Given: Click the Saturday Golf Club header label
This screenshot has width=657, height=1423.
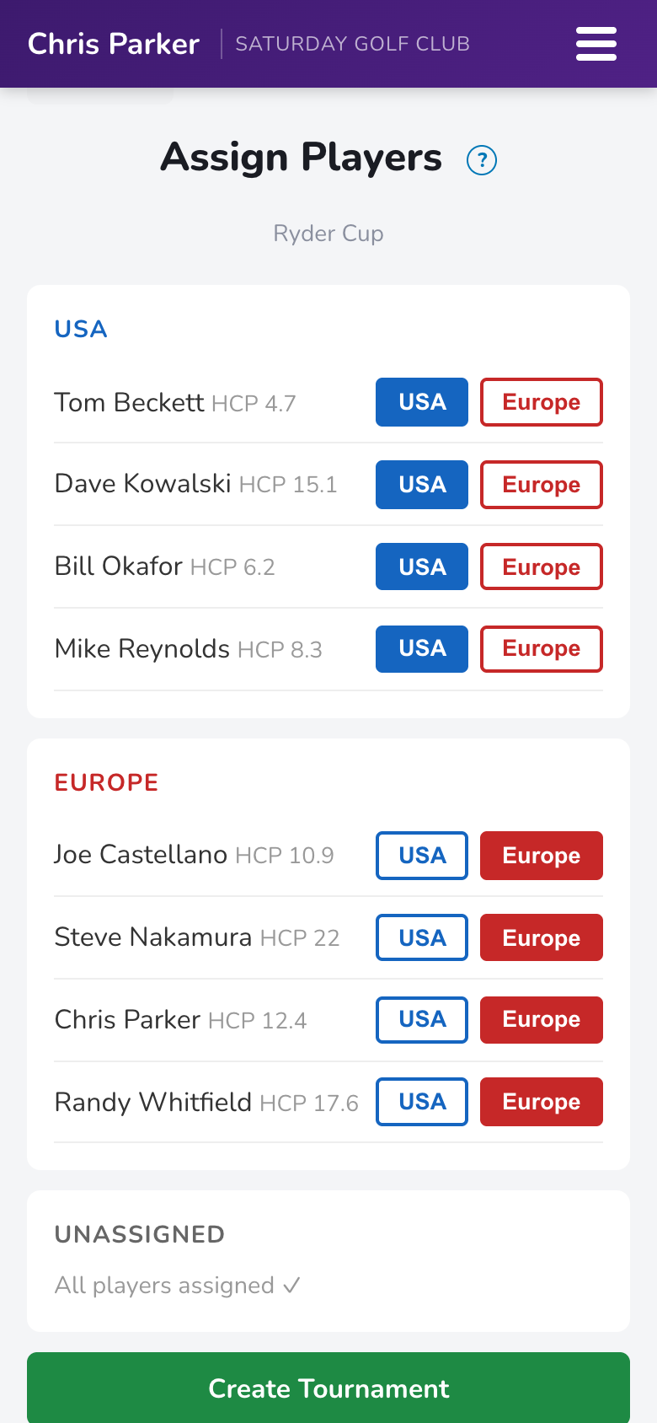Looking at the screenshot, I should tap(353, 44).
